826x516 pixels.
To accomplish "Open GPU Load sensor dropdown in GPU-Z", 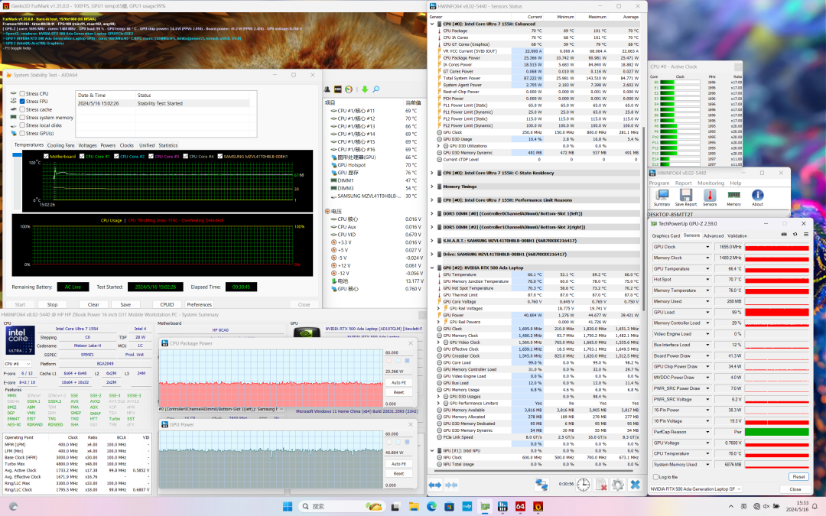I will tap(707, 312).
